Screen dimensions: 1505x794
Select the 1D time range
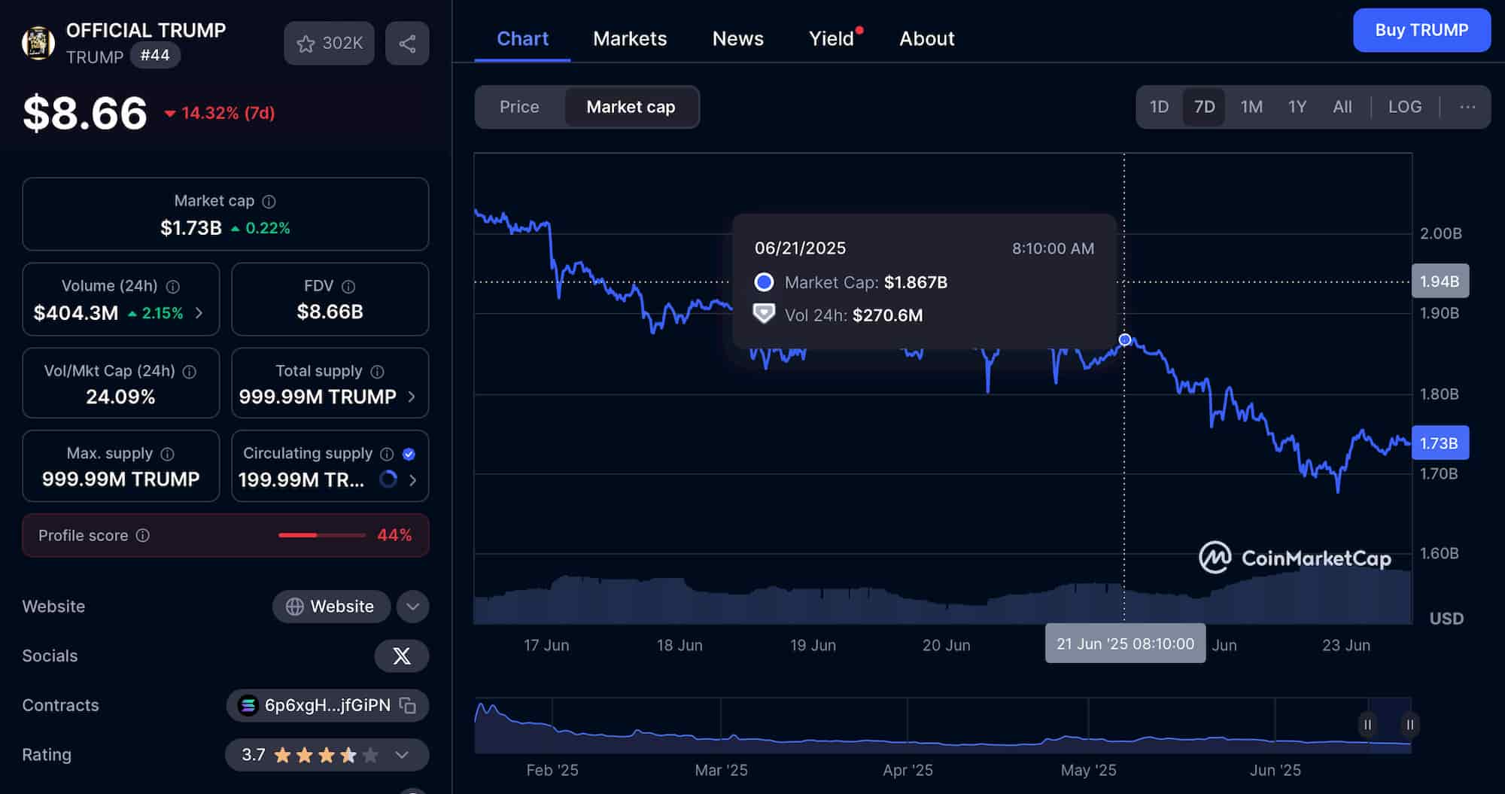tap(1159, 107)
